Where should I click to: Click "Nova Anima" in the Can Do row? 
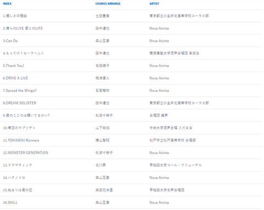coord(159,41)
